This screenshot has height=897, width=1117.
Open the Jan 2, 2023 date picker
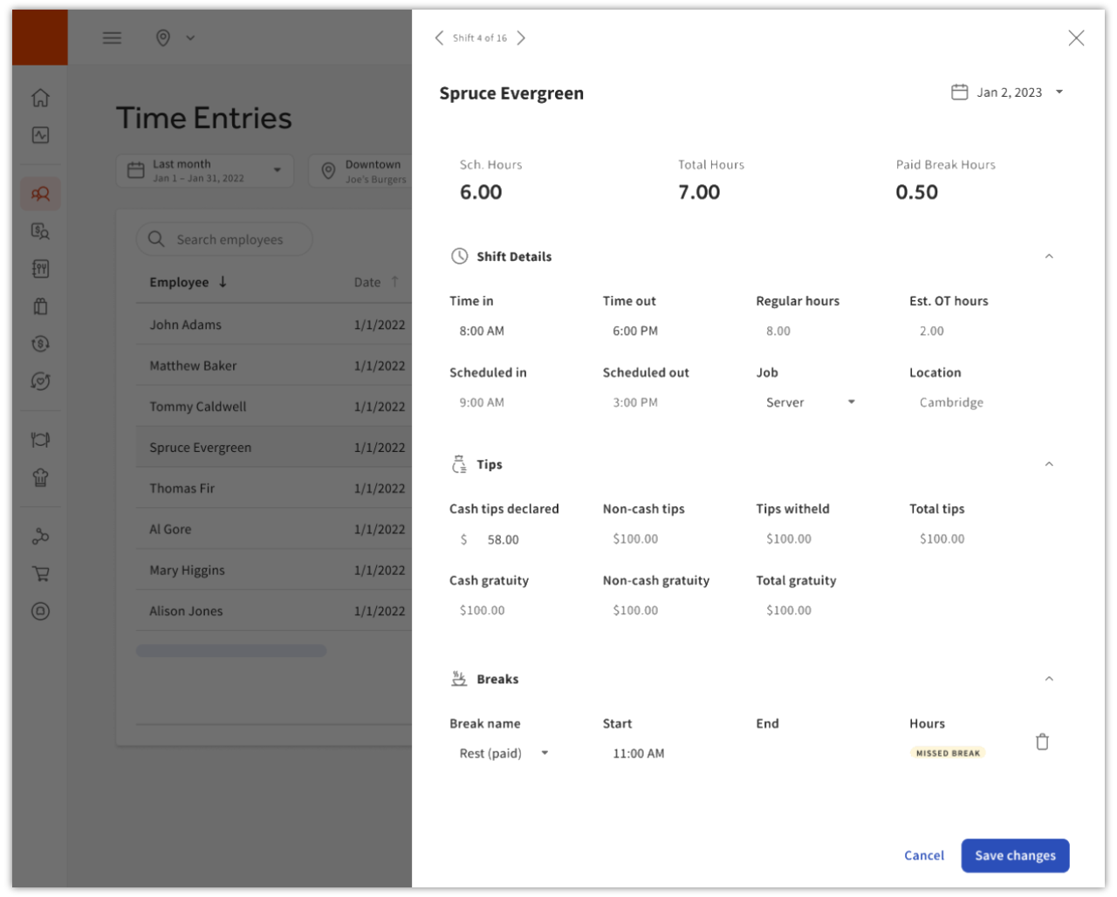click(x=1008, y=92)
